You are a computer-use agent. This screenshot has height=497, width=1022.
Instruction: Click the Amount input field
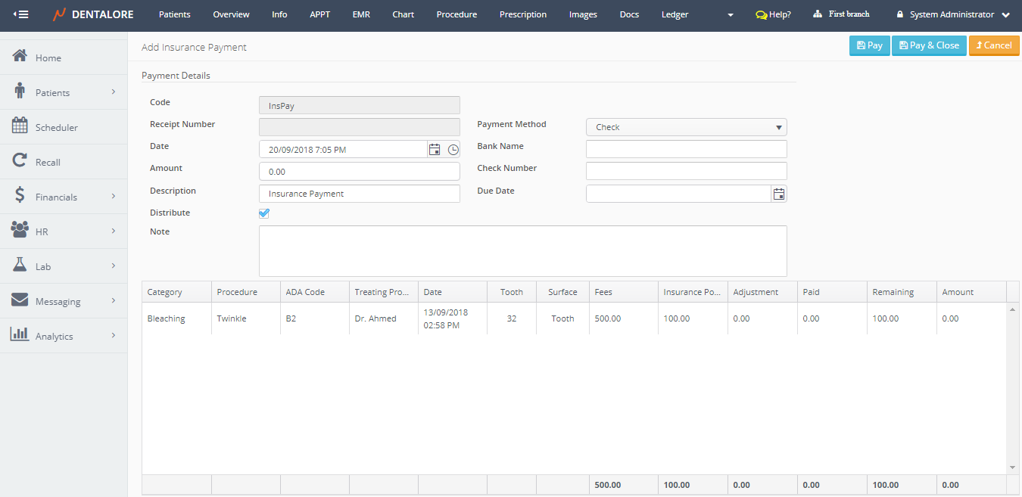pos(359,172)
